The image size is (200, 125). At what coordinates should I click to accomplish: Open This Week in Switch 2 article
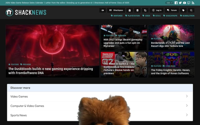coord(119,68)
